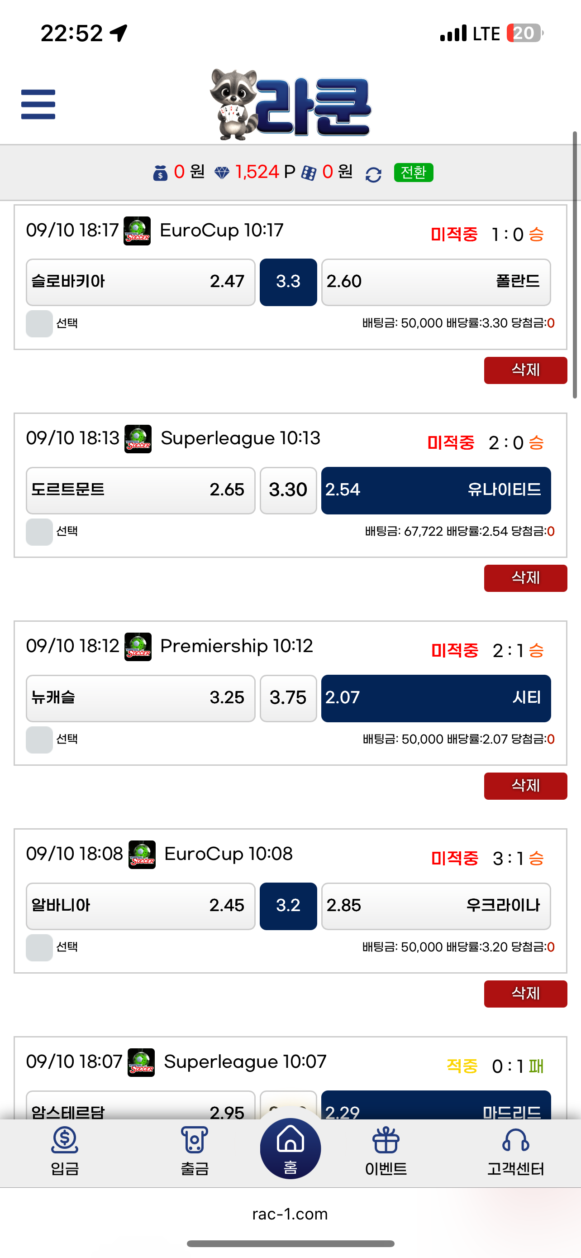Check 선택 box for Dortmund bet
This screenshot has height=1258, width=581.
coord(39,531)
